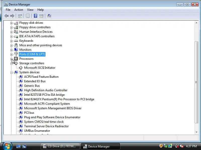Viewport: 201px width, 150px height.
Task: Click the Forward arrow toolbar icon
Action: coord(12,16)
